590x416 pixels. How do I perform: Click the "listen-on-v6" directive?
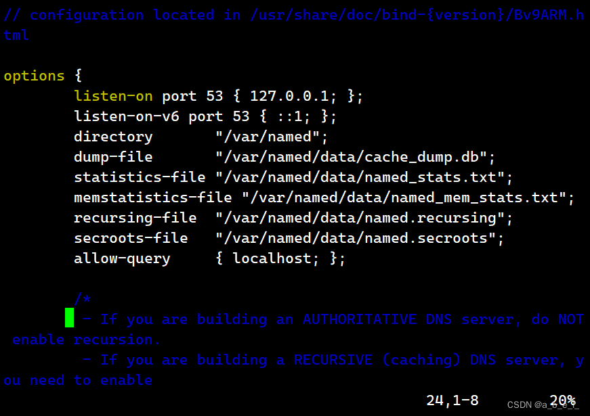click(x=127, y=116)
